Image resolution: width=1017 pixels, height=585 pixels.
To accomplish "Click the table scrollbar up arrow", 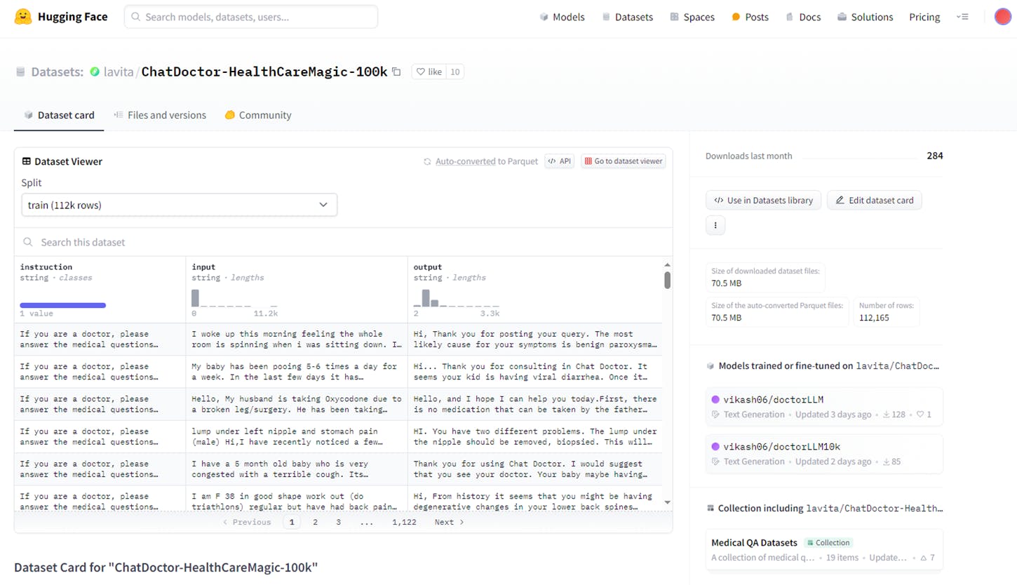I will (x=667, y=264).
